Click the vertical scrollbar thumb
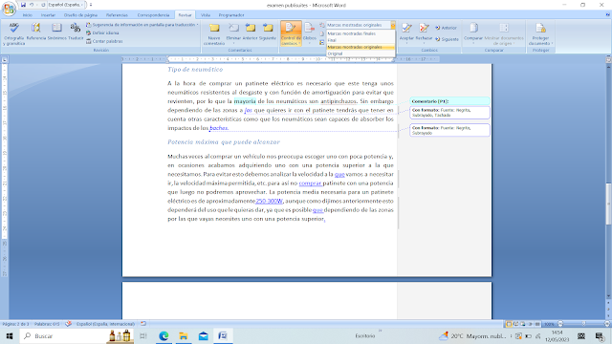This screenshot has height=344, width=612. click(x=608, y=204)
